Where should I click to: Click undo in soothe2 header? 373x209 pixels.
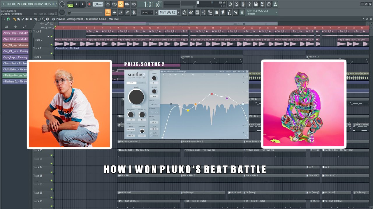point(221,71)
